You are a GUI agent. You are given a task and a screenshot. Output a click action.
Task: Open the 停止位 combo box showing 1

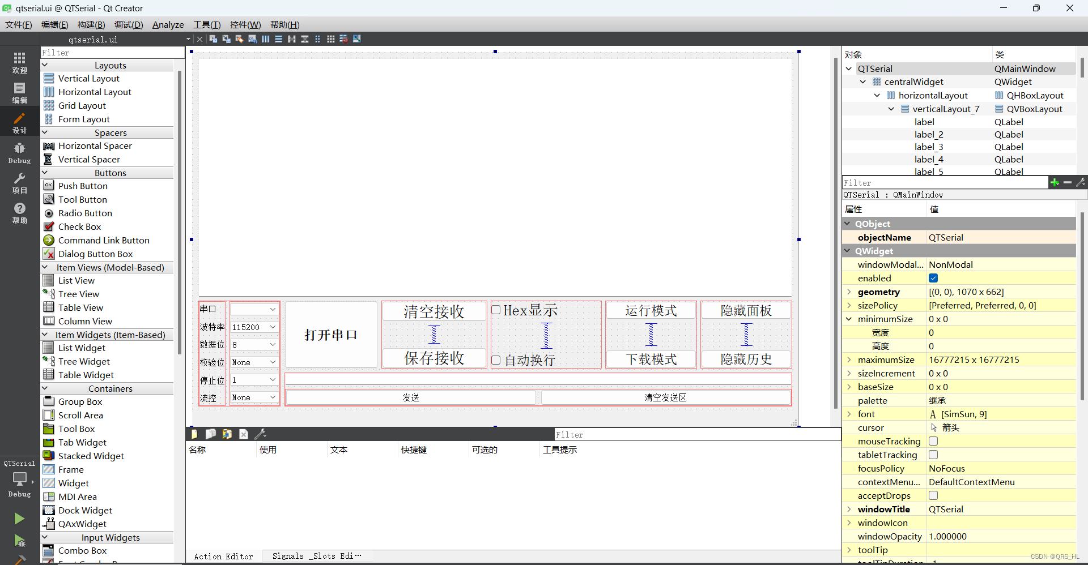tap(254, 379)
